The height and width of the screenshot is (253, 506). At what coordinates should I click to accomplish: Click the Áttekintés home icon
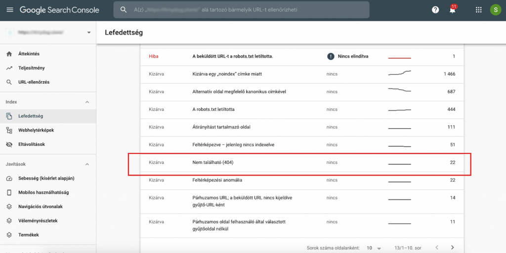point(9,54)
